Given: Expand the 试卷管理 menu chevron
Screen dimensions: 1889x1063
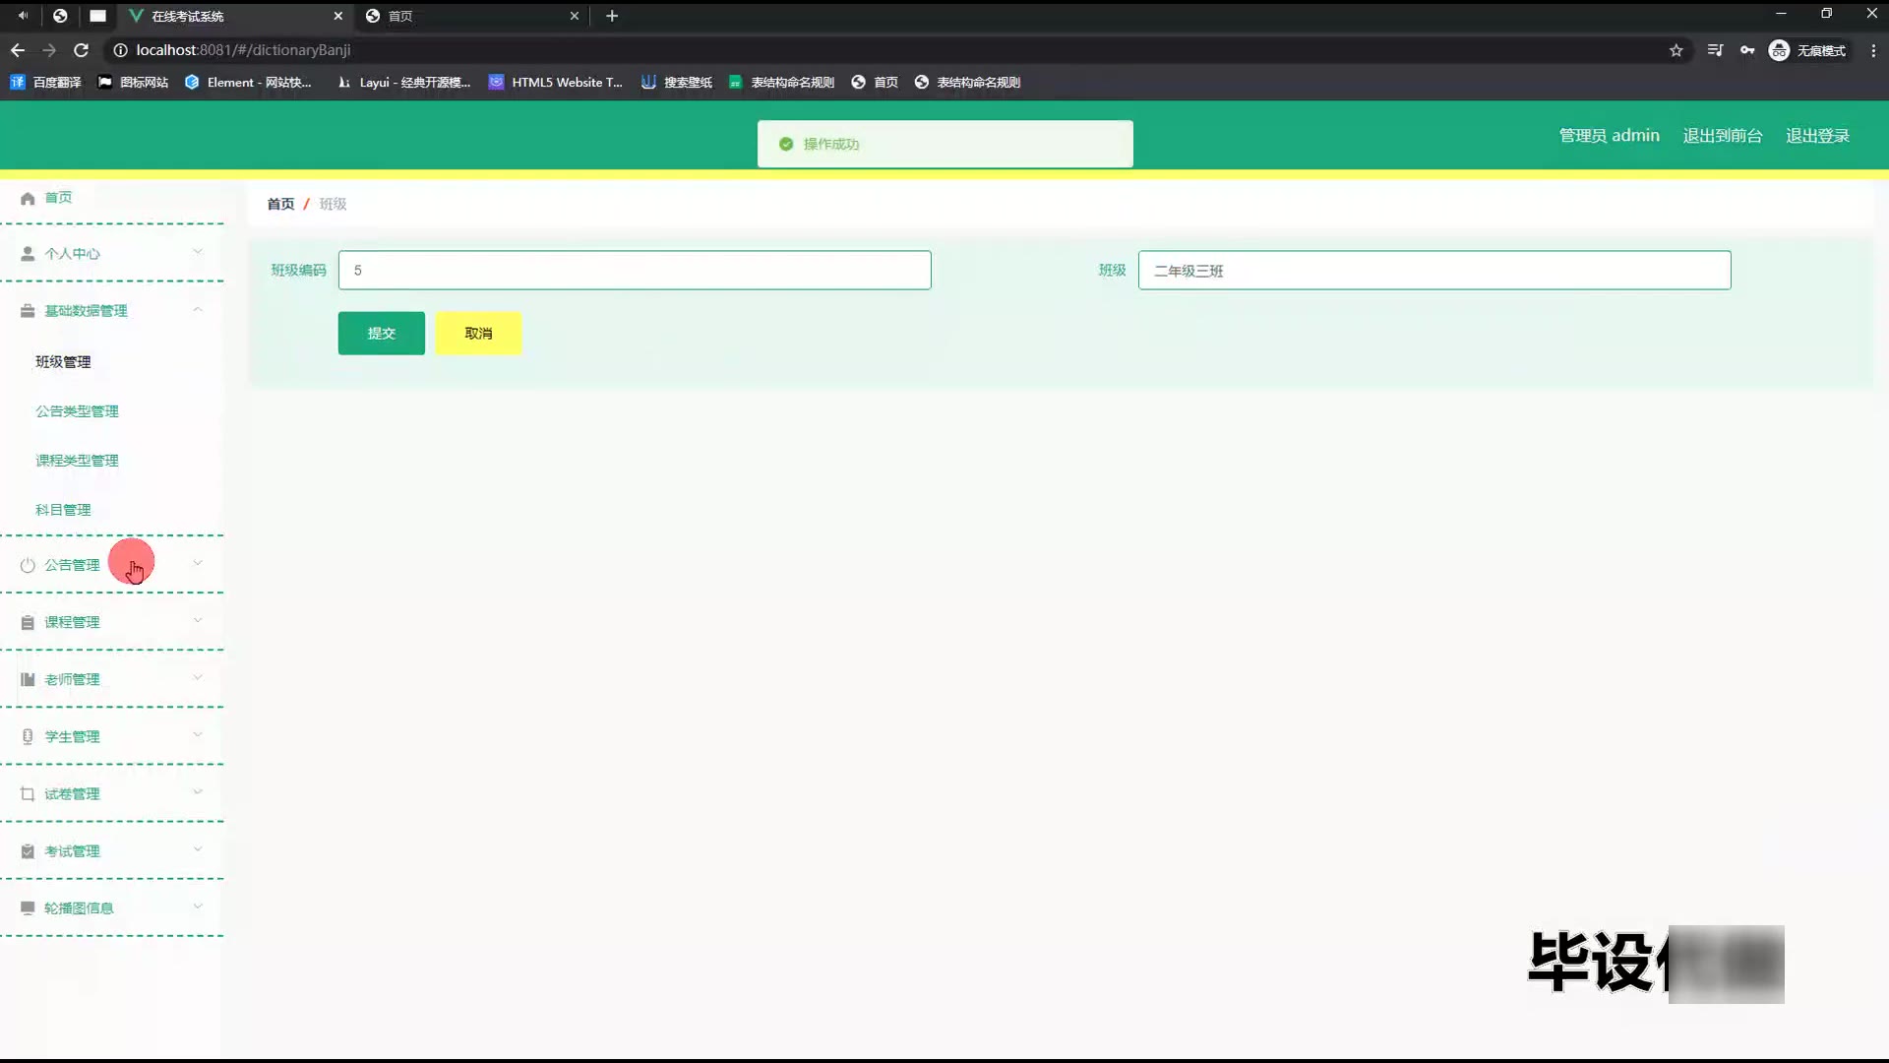Looking at the screenshot, I should pyautogui.click(x=198, y=791).
